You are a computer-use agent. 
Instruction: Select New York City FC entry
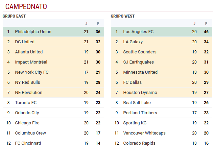pos(32,72)
